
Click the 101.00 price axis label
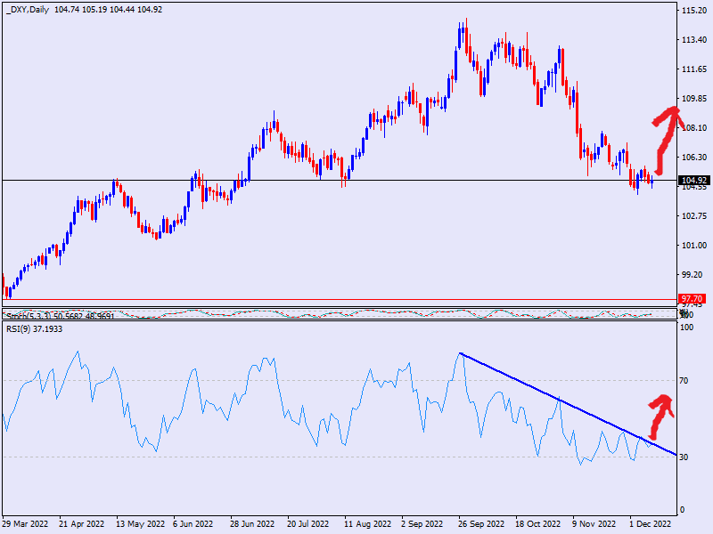(x=694, y=246)
